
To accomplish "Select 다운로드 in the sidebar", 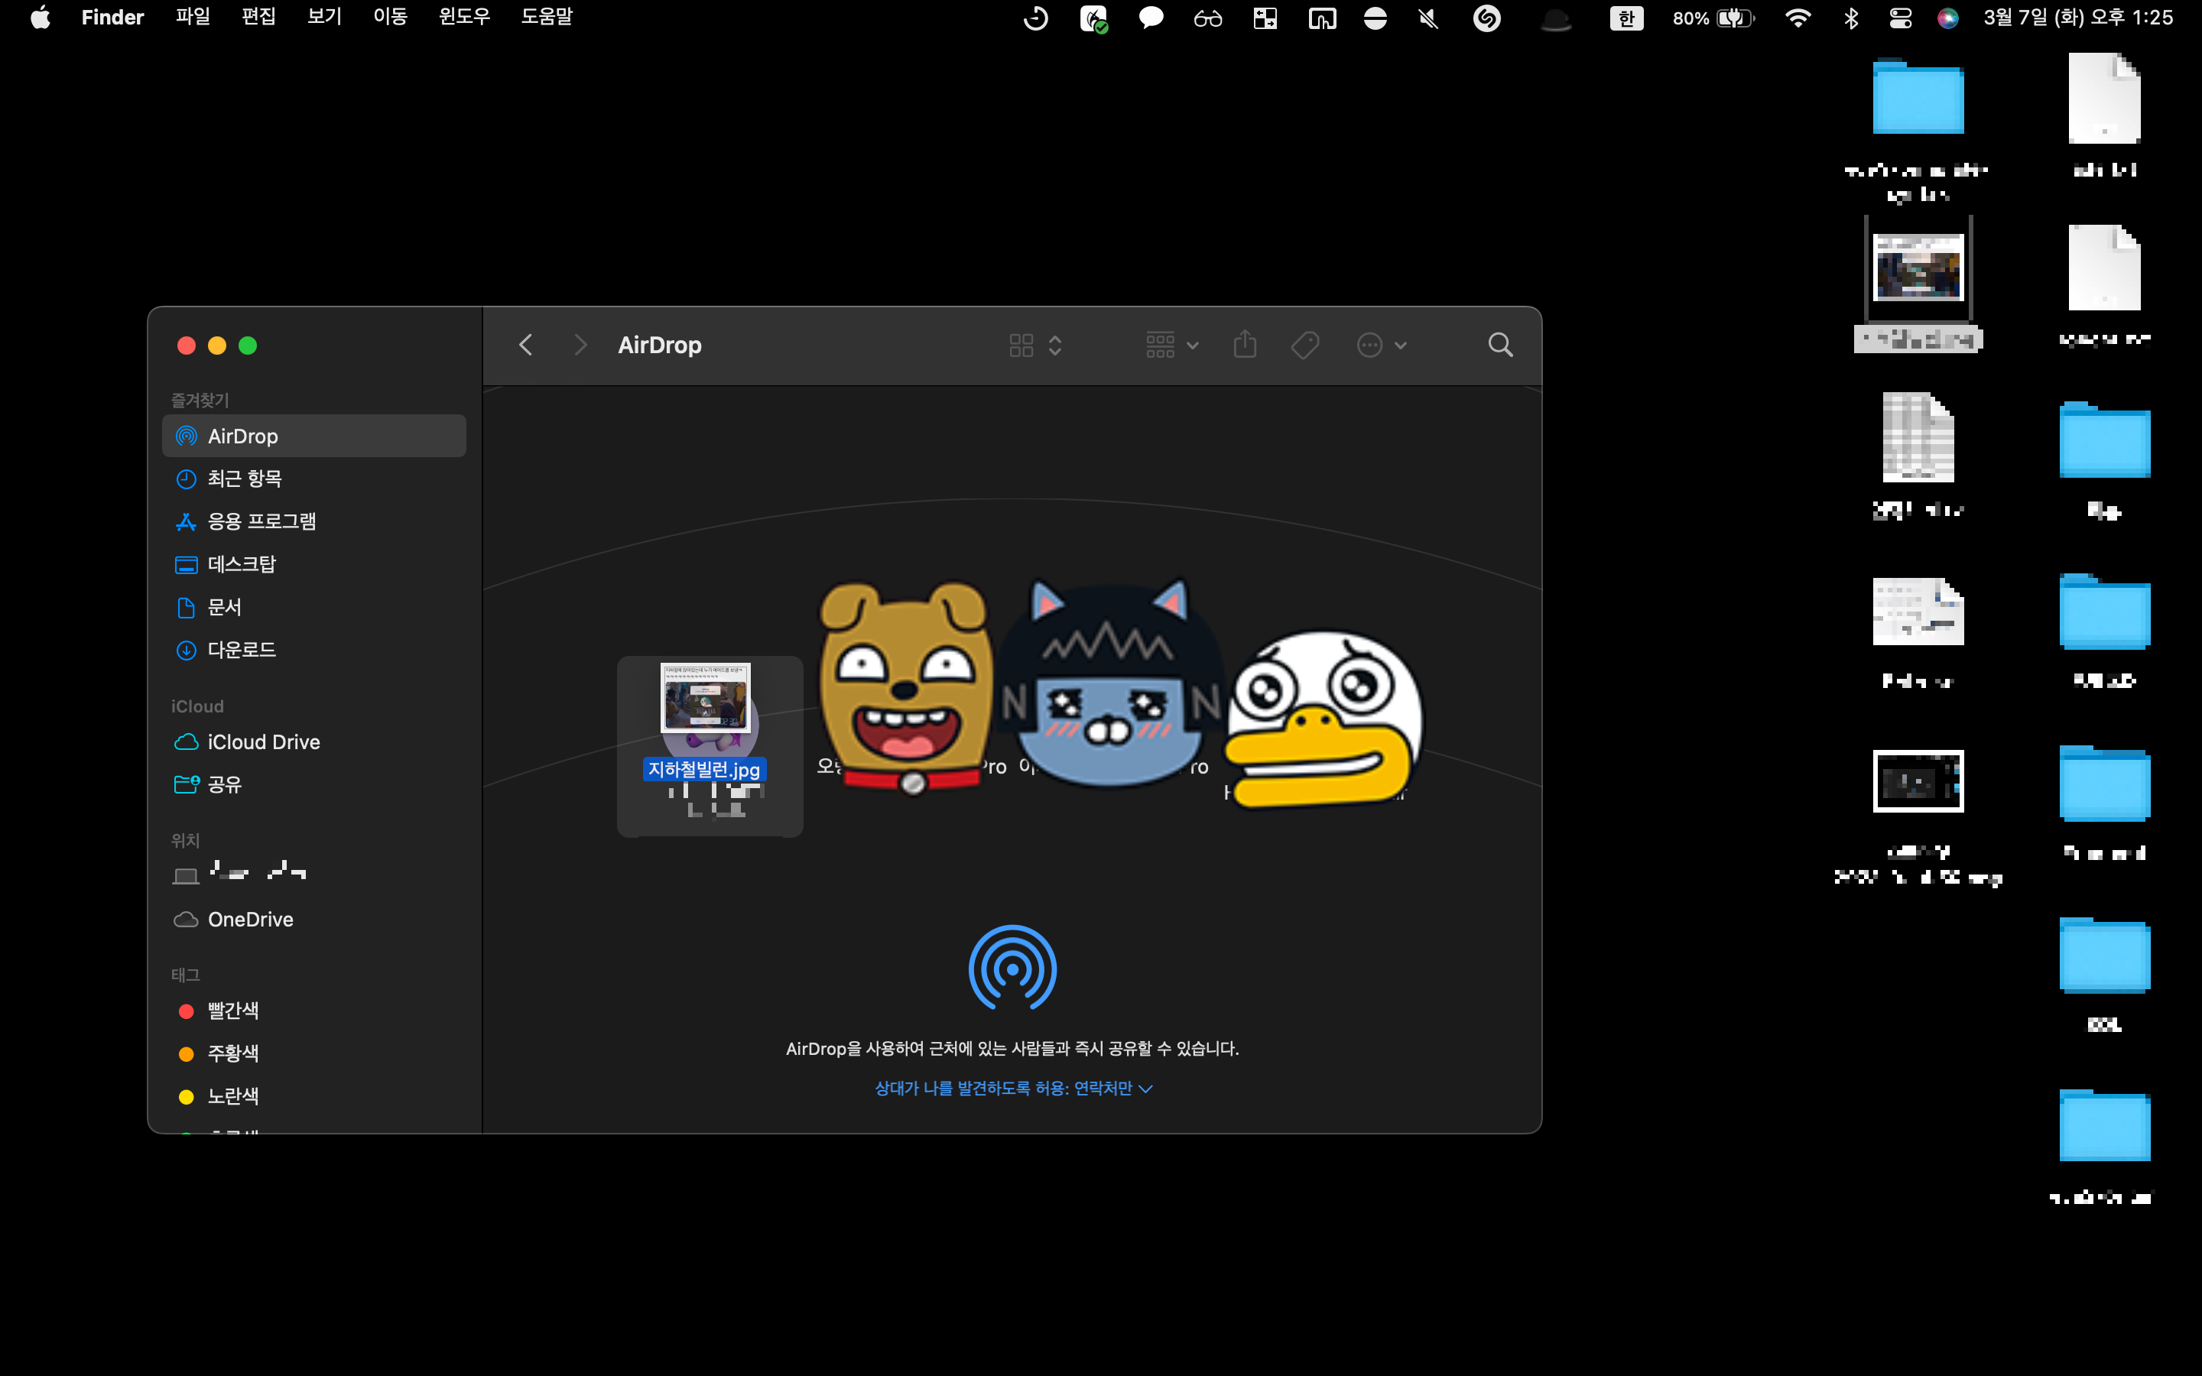I will tap(241, 650).
